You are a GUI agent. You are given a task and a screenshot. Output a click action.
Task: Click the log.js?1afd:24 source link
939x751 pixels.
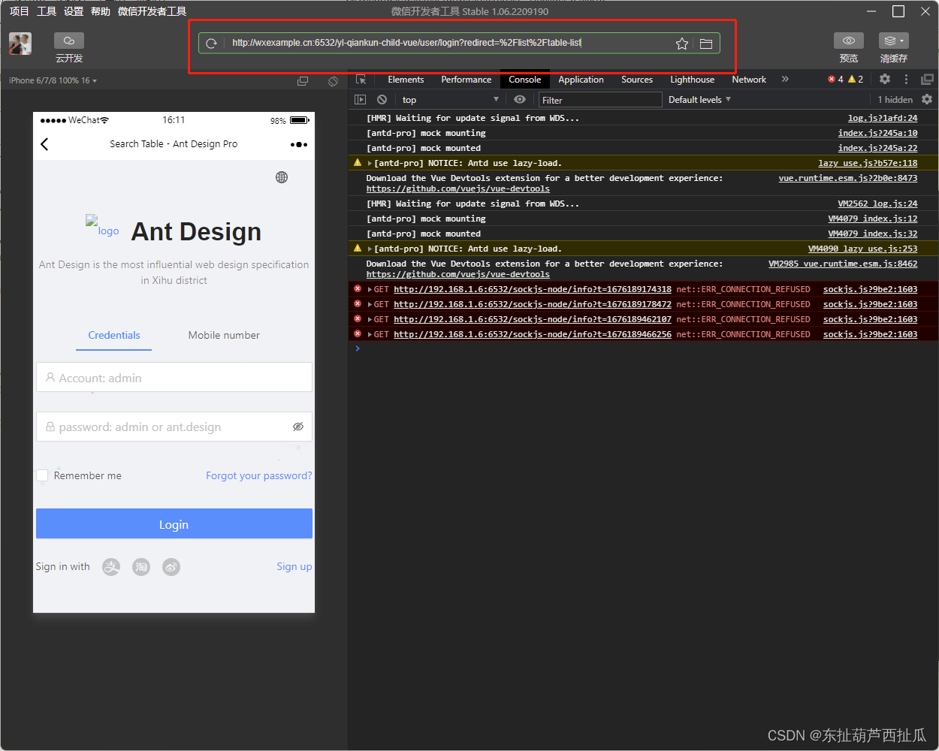click(x=883, y=118)
